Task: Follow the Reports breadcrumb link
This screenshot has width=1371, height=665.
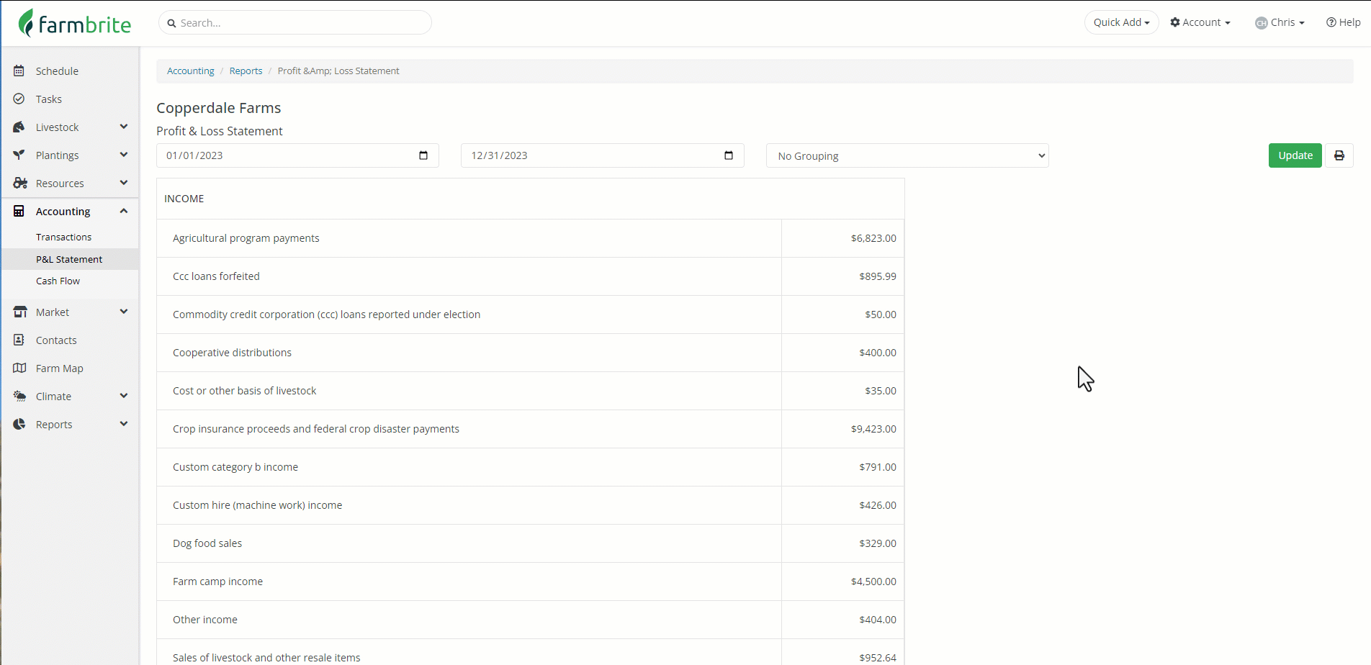Action: [246, 71]
